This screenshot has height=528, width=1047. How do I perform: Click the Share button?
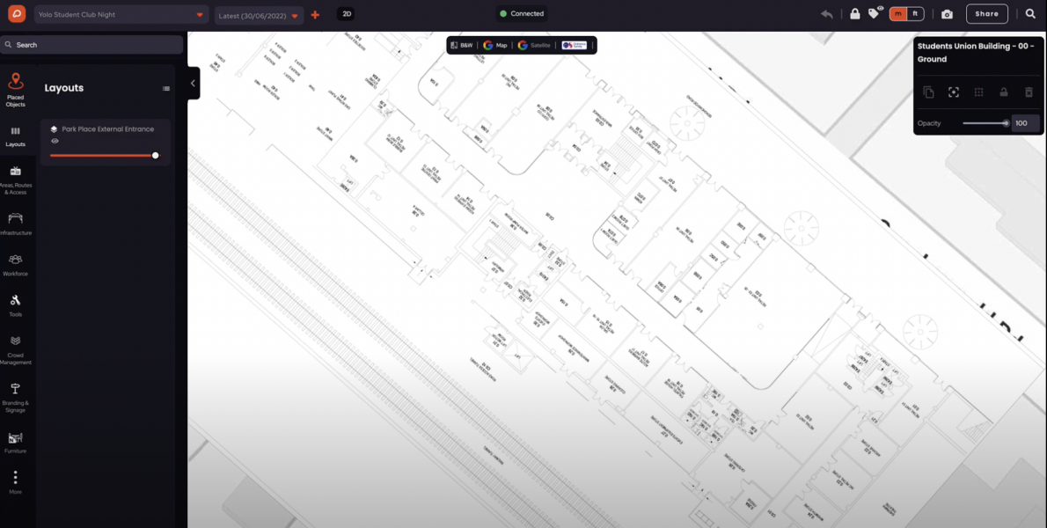point(987,13)
